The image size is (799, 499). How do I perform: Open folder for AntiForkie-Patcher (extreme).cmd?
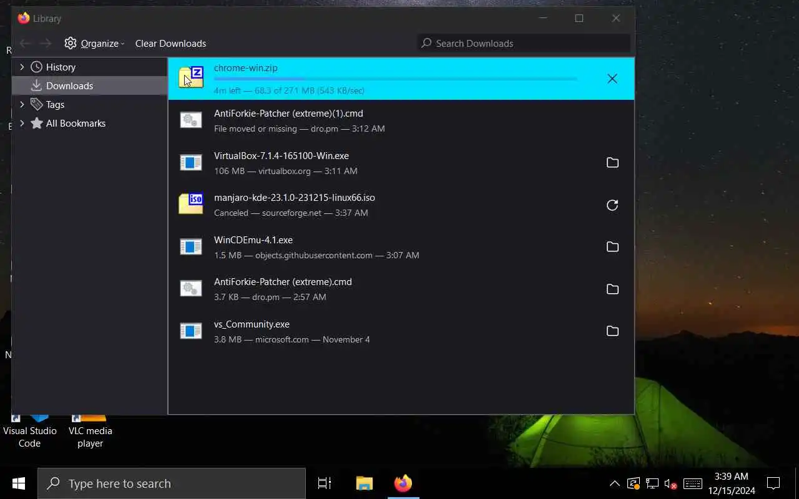tap(612, 289)
